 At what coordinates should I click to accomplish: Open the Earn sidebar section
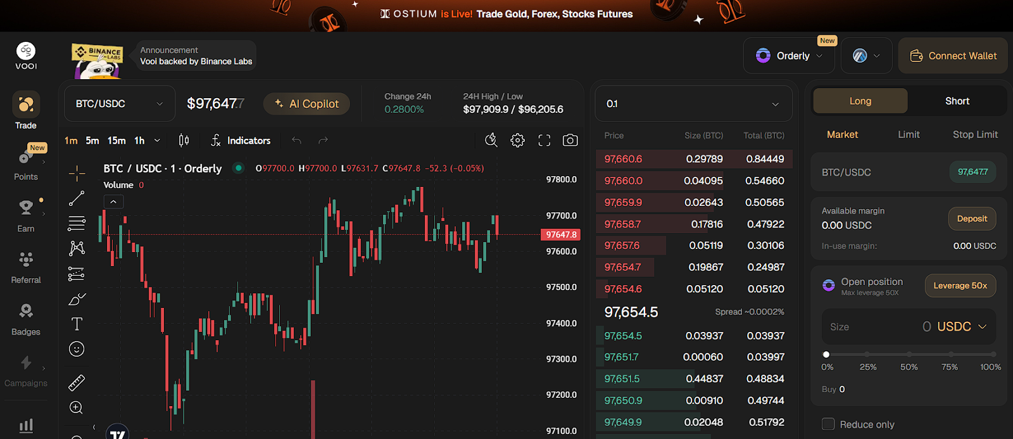coord(26,215)
